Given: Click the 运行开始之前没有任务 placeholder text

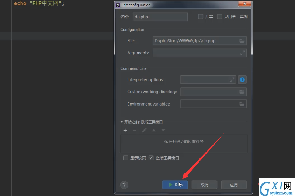Looking at the screenshot, I should tap(184, 142).
